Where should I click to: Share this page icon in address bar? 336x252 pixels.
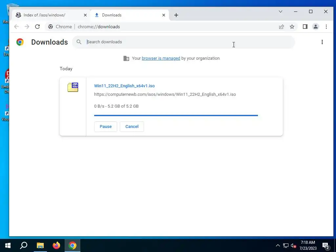[x=281, y=27]
